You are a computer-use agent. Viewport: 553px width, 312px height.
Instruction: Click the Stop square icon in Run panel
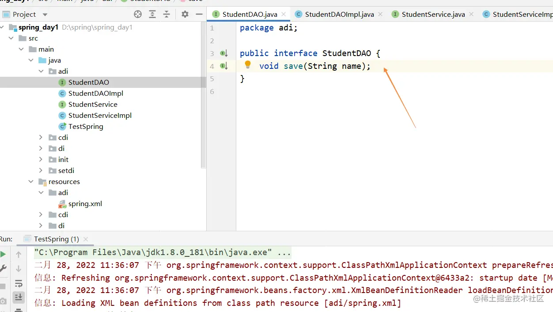[x=3, y=286]
